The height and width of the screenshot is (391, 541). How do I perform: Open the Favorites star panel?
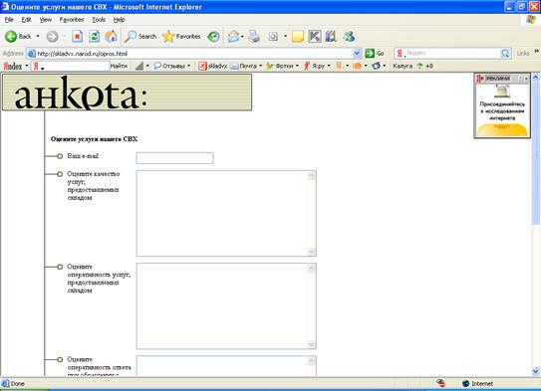pyautogui.click(x=181, y=36)
